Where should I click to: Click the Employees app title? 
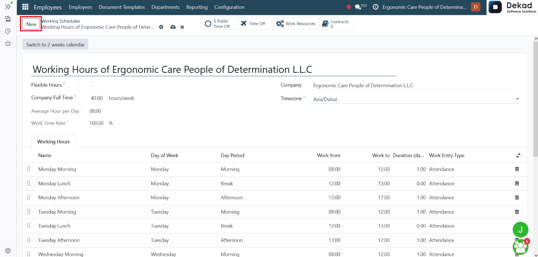point(48,7)
